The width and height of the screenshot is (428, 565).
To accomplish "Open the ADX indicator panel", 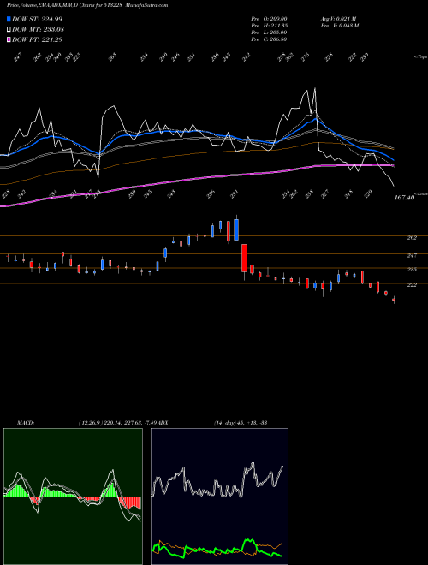I will point(219,497).
